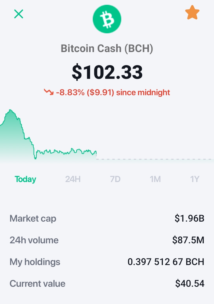The width and height of the screenshot is (214, 304).
Task: Tap the Market cap row label
Action: point(33,219)
